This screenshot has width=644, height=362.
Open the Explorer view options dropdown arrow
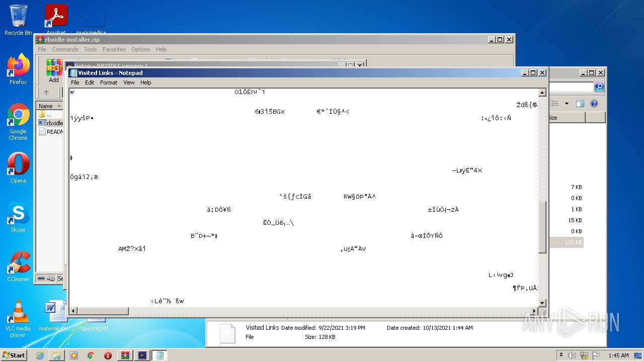click(x=567, y=104)
